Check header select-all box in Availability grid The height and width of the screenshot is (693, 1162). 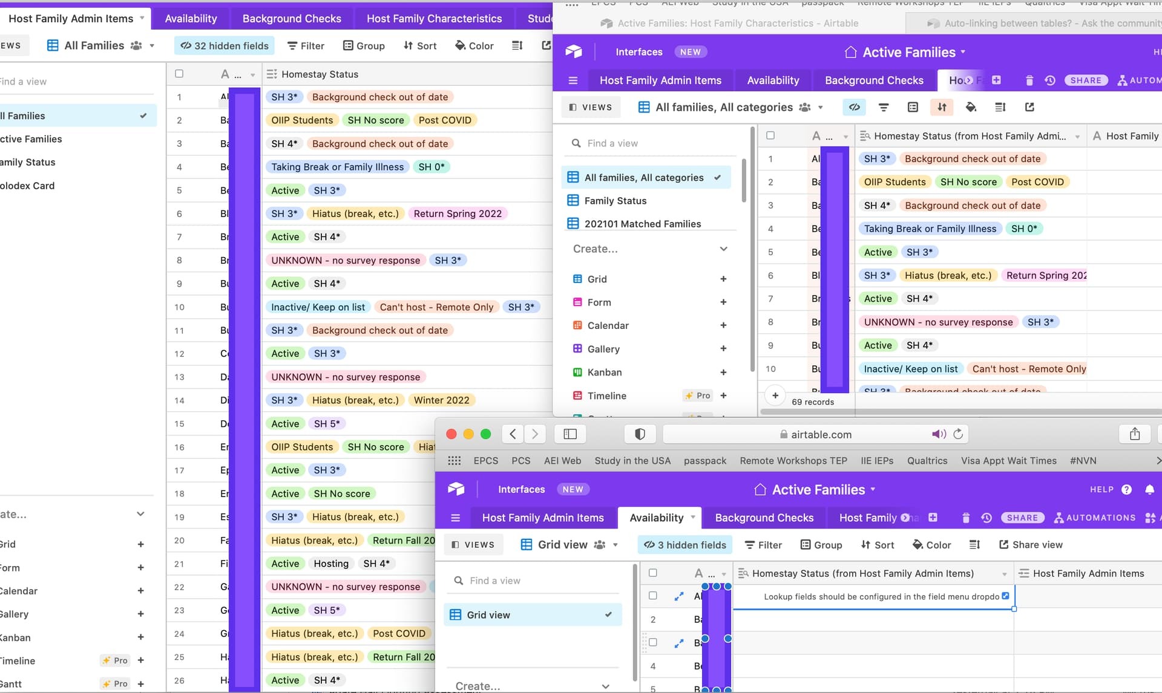[653, 573]
